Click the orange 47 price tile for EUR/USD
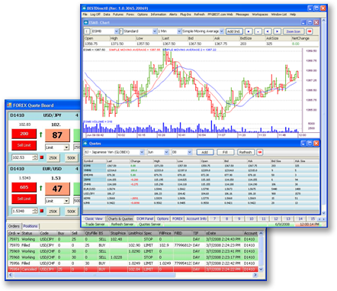The width and height of the screenshot is (337, 291). (57, 189)
